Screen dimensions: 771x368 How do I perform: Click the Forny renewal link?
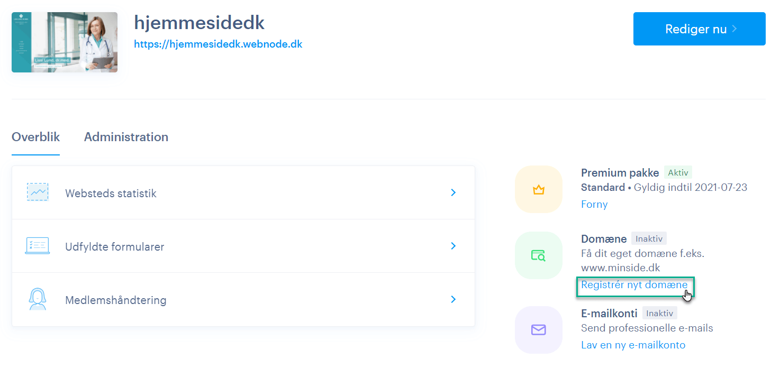tap(594, 205)
